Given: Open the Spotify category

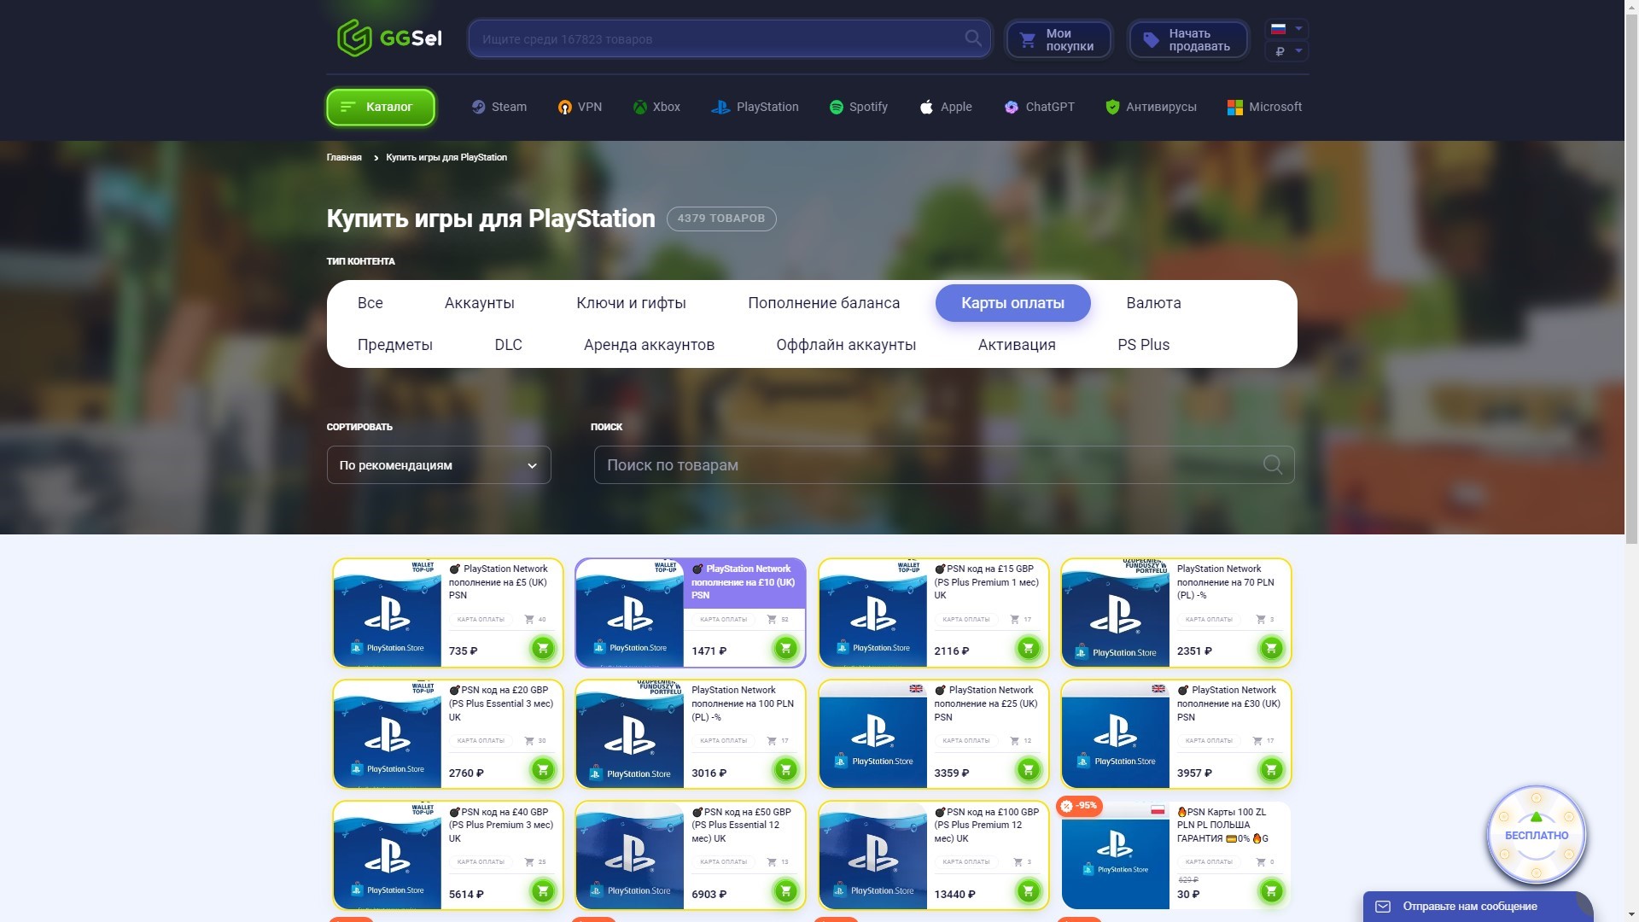Looking at the screenshot, I should [859, 107].
